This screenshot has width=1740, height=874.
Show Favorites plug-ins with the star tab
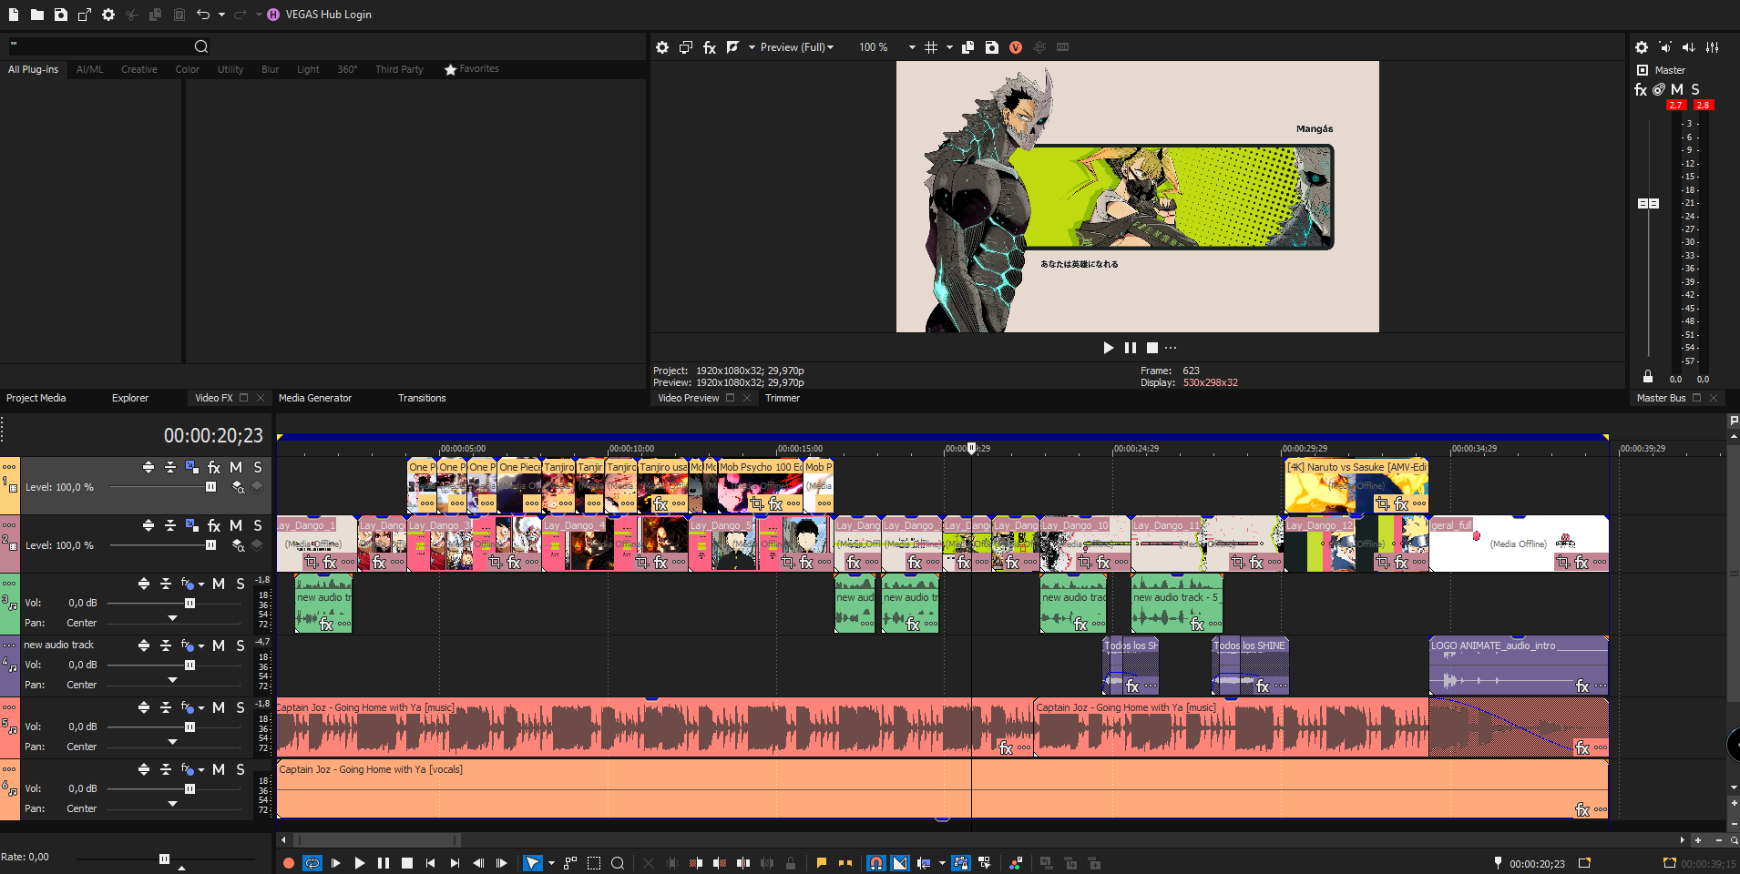pyautogui.click(x=471, y=69)
